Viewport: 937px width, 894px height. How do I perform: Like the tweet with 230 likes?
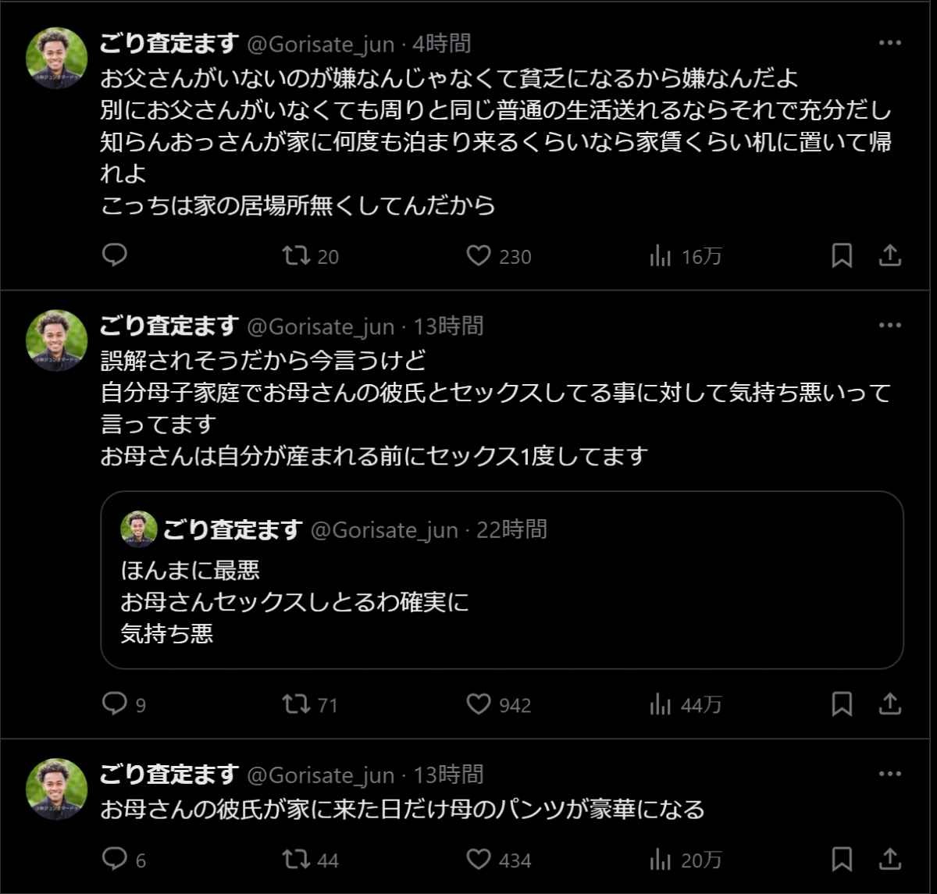479,255
